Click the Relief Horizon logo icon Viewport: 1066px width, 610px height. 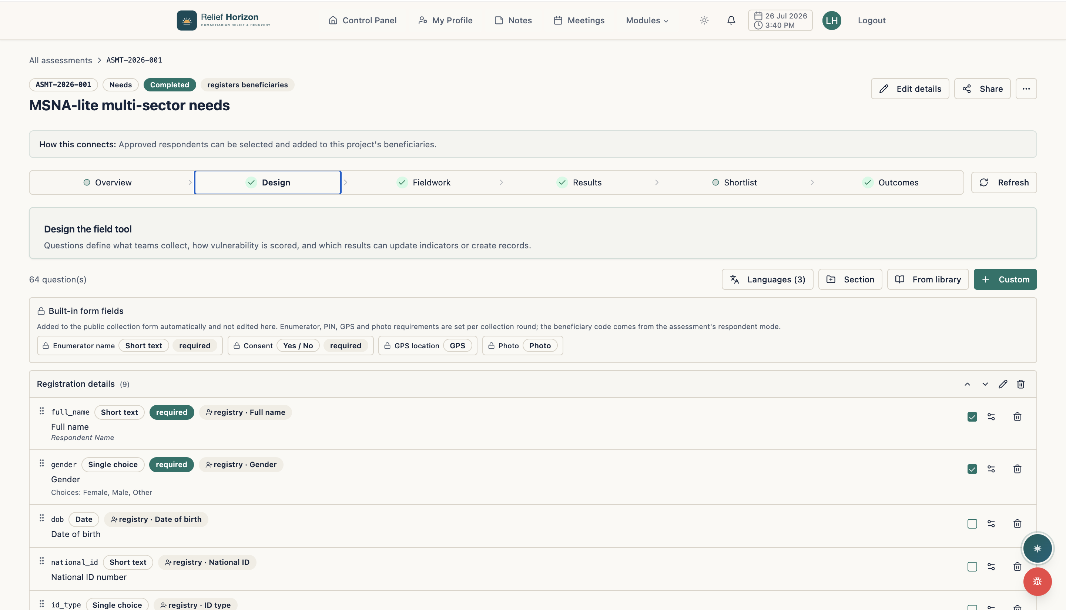187,20
